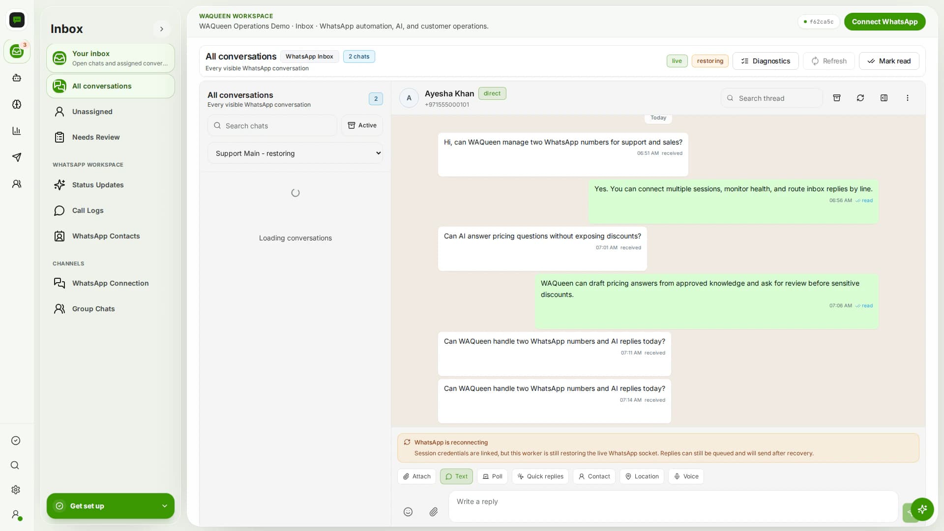Open the AI brain rail icon
The image size is (944, 531).
coord(17,104)
